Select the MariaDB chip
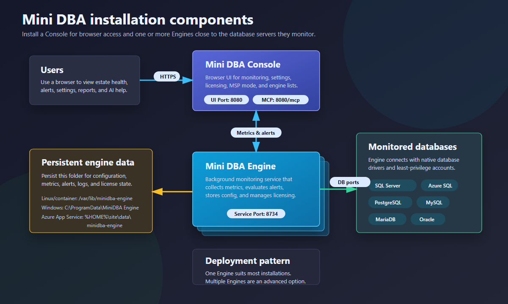The image size is (508, 304). (x=387, y=219)
